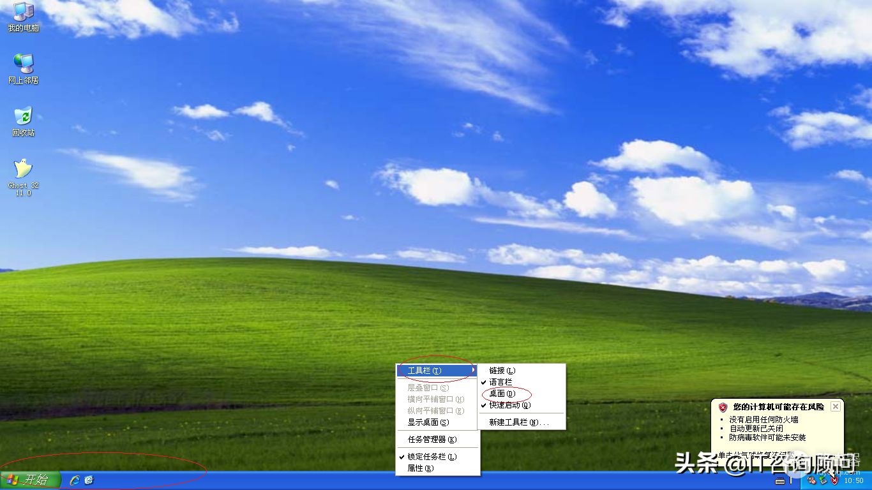Click the gray tray icon with red prohibition sign
This screenshot has height=490, width=872.
(812, 480)
